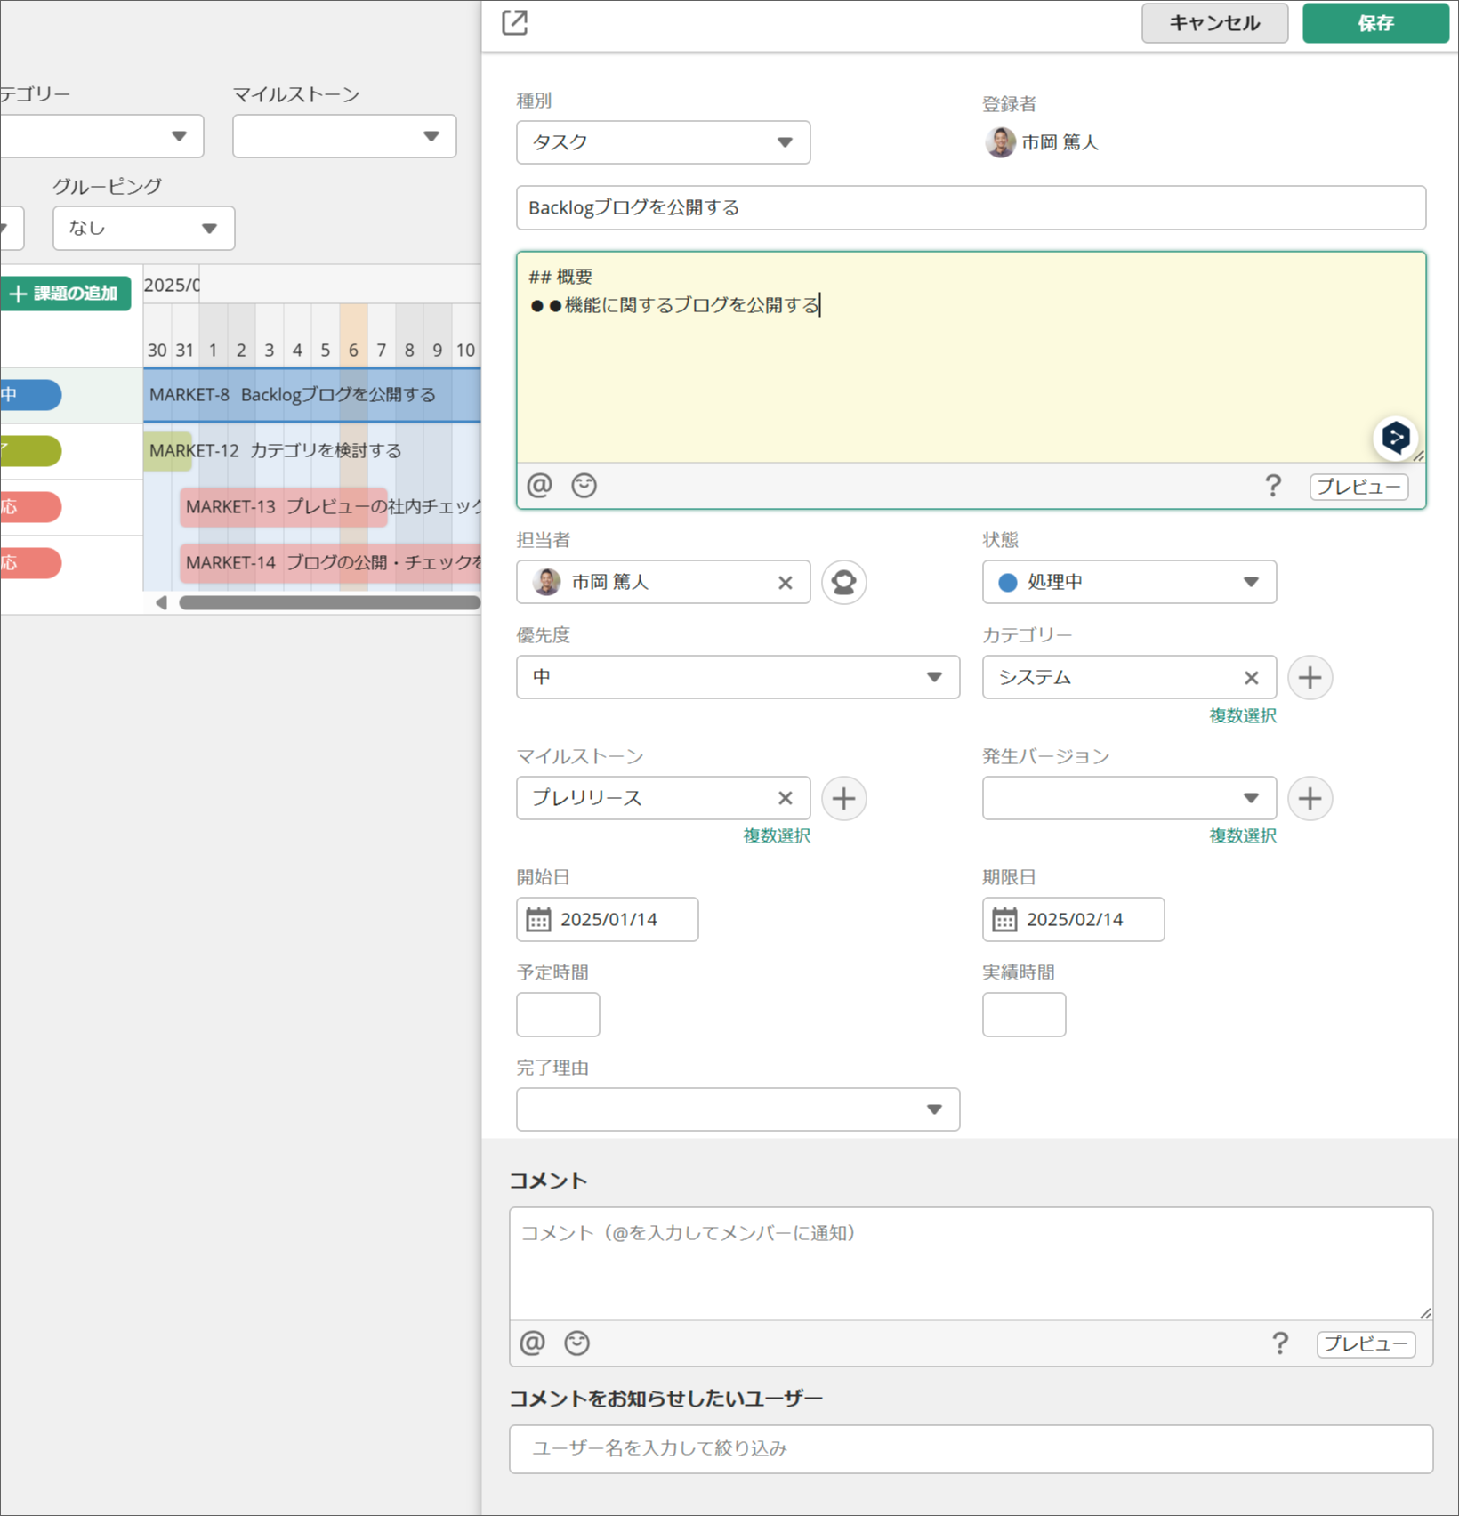
Task: Click the blue status badge on MARKET-8 row
Action: click(x=30, y=395)
